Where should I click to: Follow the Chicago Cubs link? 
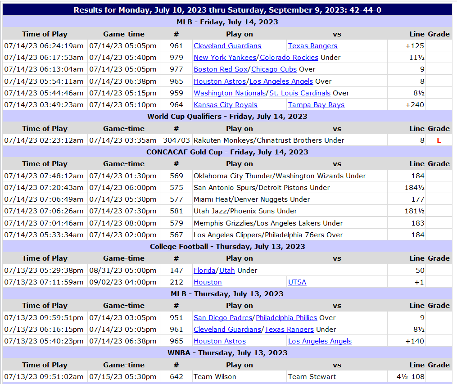click(274, 69)
